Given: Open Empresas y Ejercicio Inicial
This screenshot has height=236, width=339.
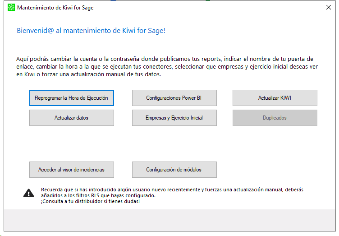Looking at the screenshot, I should [174, 118].
